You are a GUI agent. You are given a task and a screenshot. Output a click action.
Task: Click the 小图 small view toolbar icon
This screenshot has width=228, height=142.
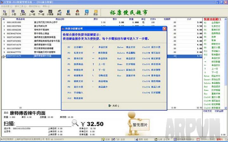click(x=14, y=12)
